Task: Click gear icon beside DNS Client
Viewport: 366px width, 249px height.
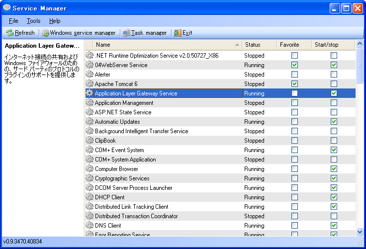Action: pos(90,226)
